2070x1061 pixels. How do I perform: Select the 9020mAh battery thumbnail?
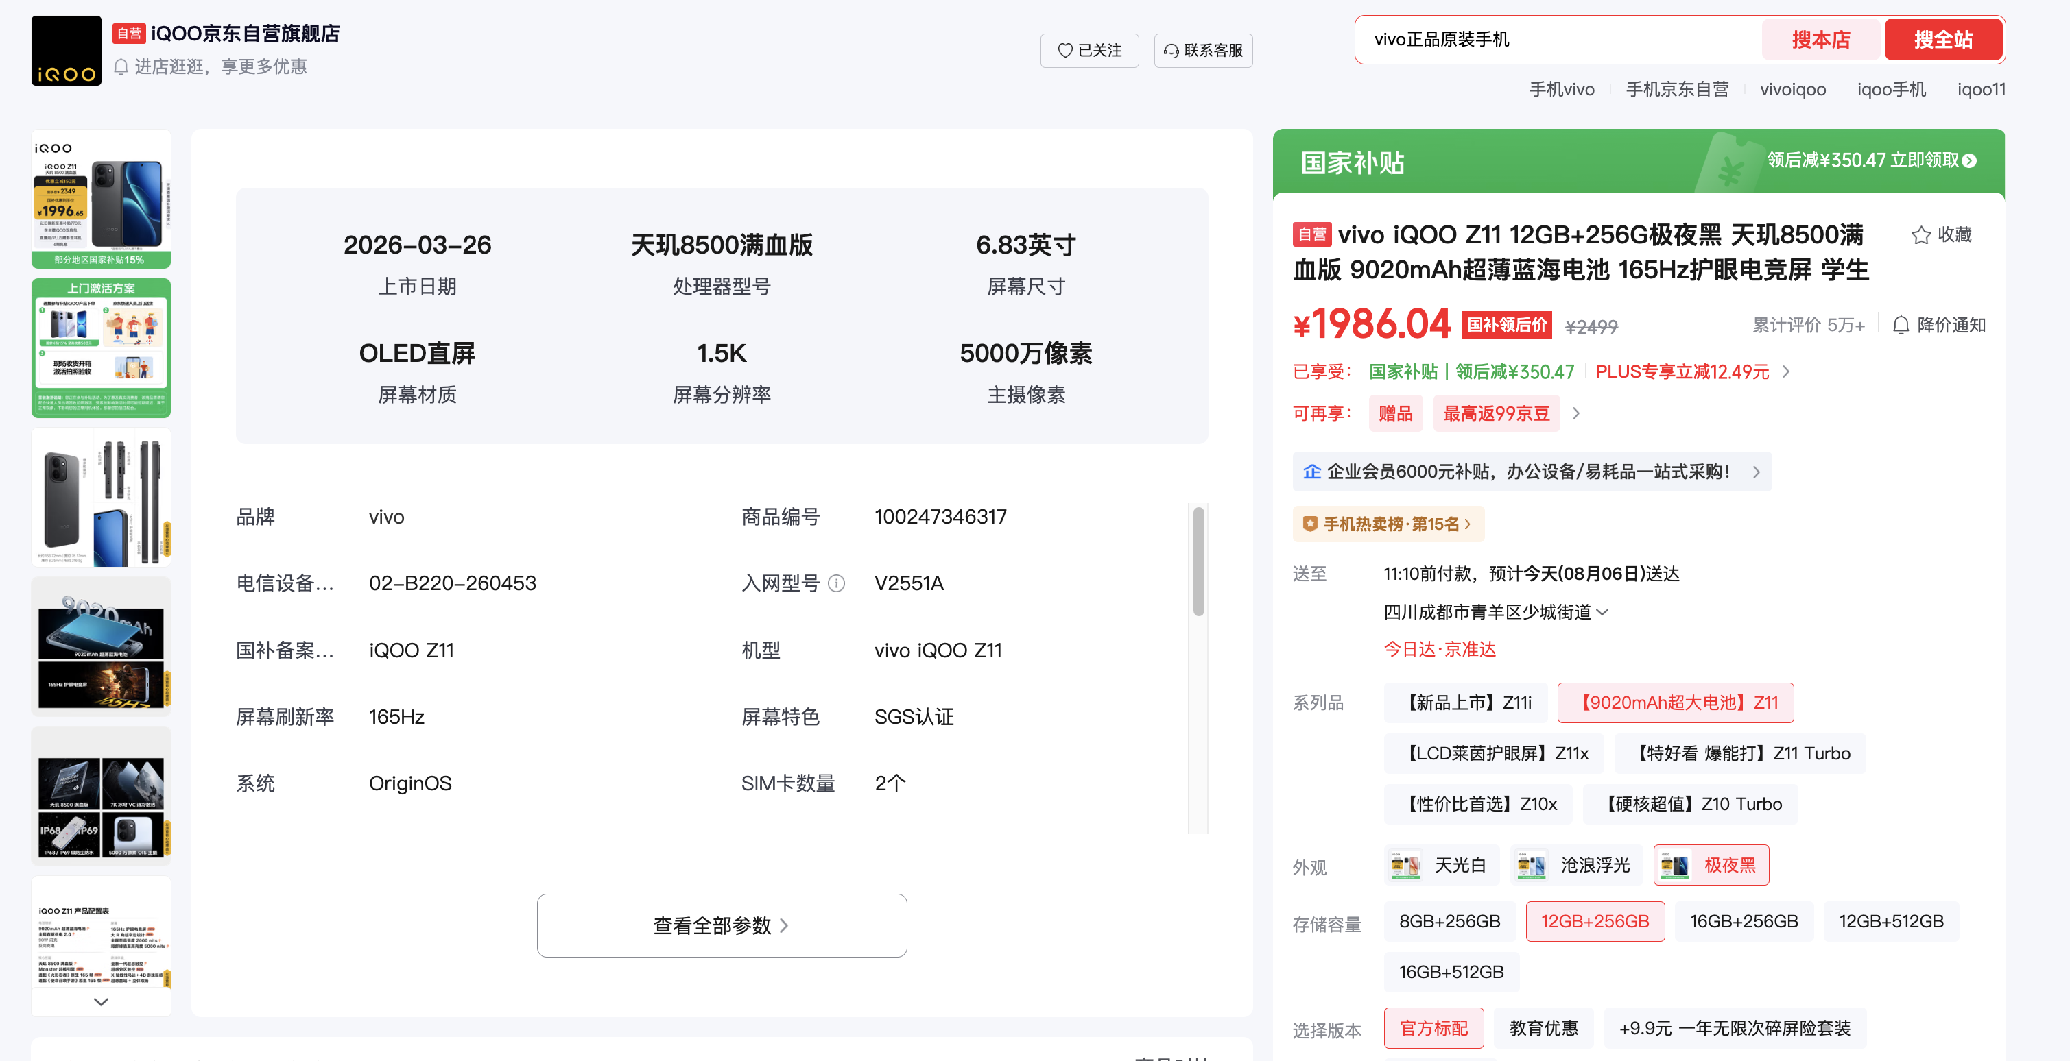point(102,646)
